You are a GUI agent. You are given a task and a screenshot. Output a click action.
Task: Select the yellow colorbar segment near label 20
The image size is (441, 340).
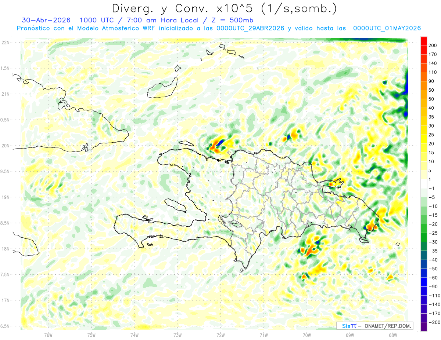click(x=423, y=139)
